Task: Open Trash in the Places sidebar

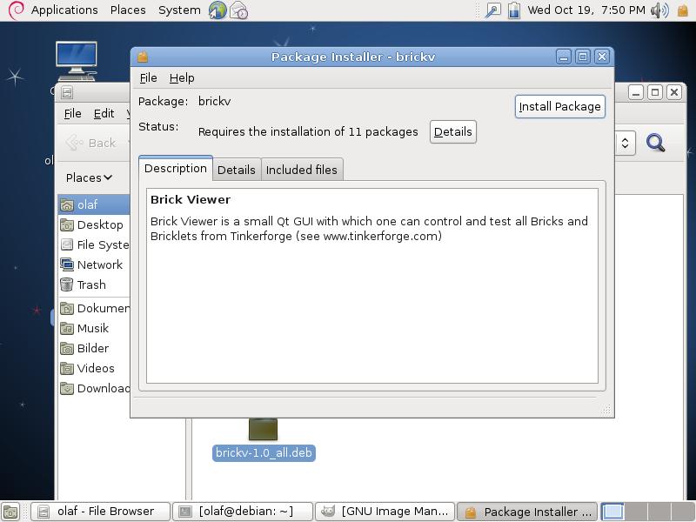Action: pyautogui.click(x=94, y=284)
